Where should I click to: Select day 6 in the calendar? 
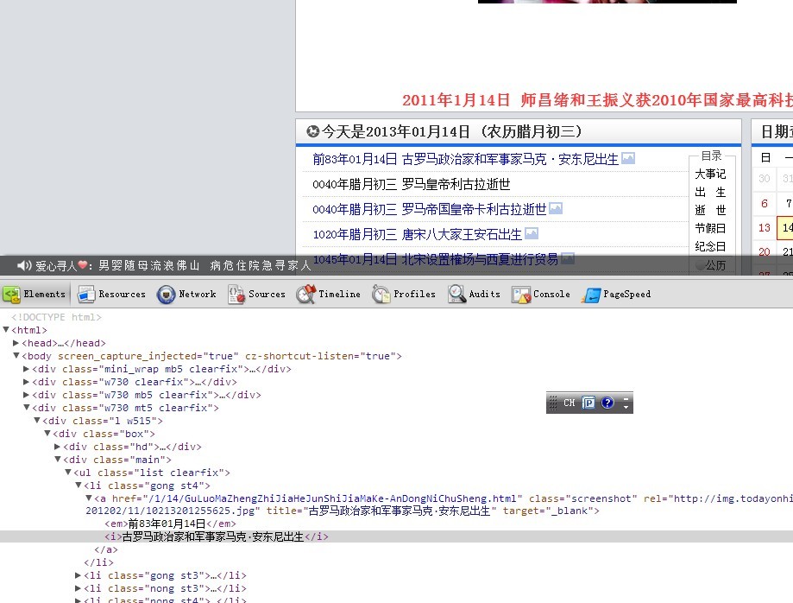click(765, 203)
